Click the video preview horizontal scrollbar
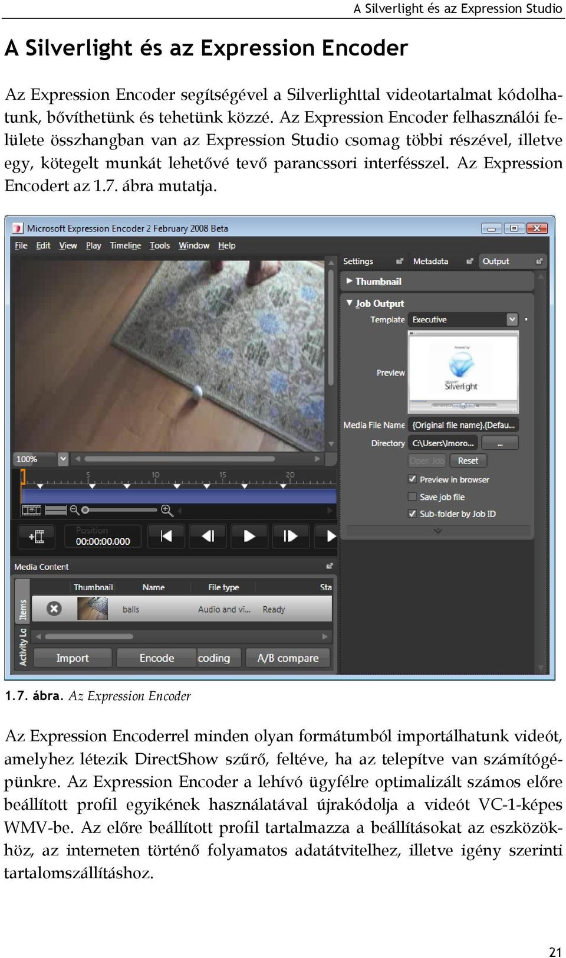Image resolution: width=566 pixels, height=958 pixels. [179, 459]
